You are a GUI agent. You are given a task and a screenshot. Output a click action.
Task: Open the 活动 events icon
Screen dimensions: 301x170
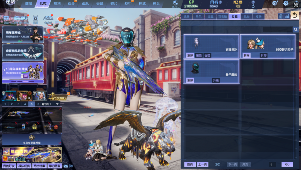(x=6, y=20)
